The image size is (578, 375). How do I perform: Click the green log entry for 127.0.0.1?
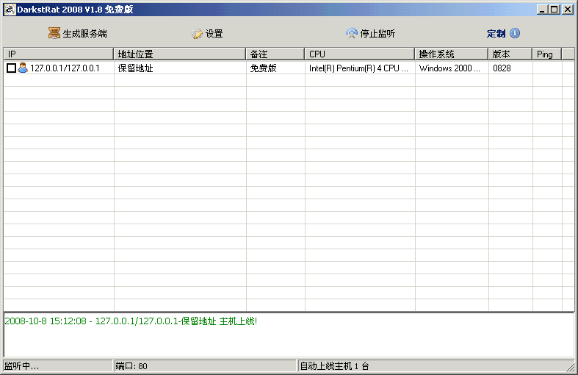pyautogui.click(x=131, y=321)
